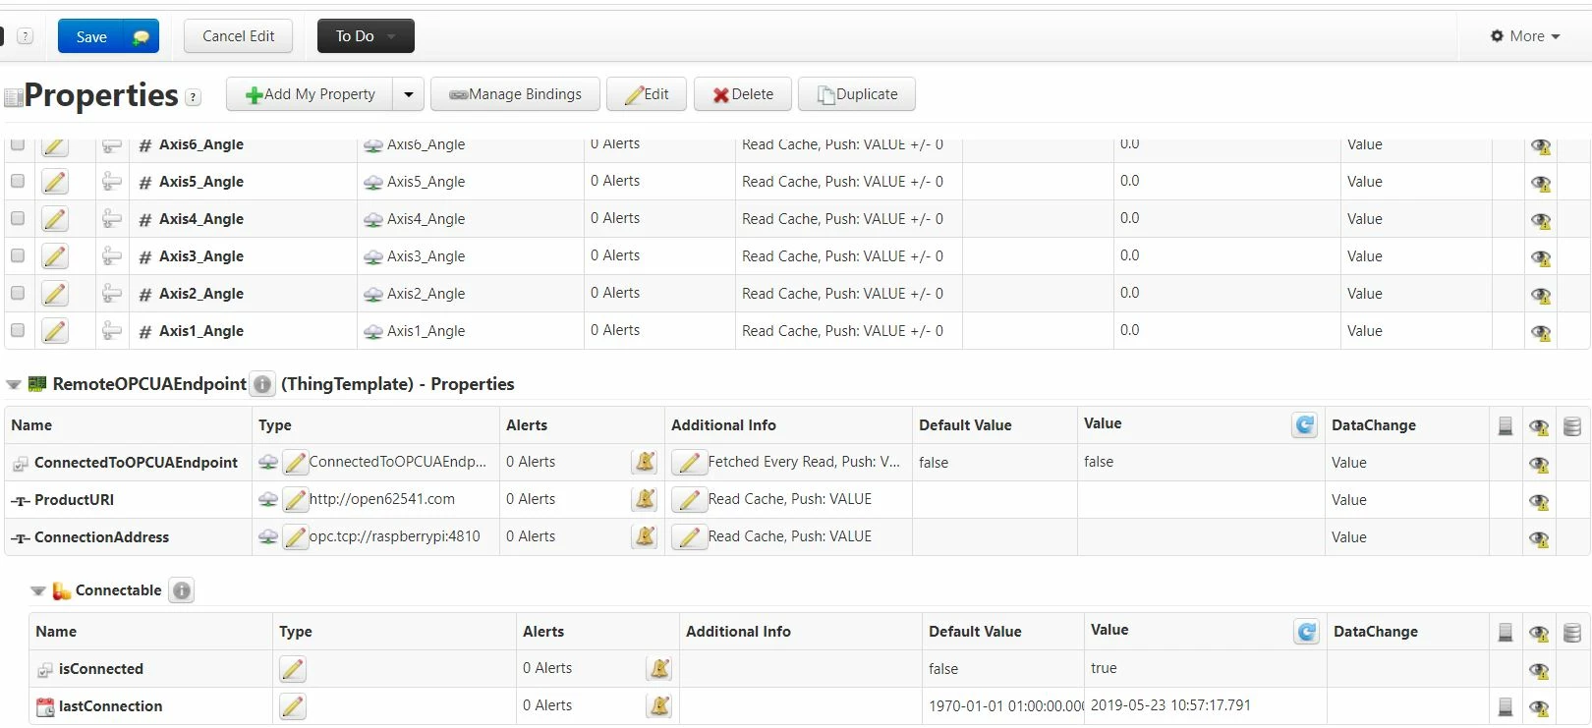The width and height of the screenshot is (1592, 728).
Task: Expand the Add My Property dropdown arrow
Action: click(x=409, y=94)
